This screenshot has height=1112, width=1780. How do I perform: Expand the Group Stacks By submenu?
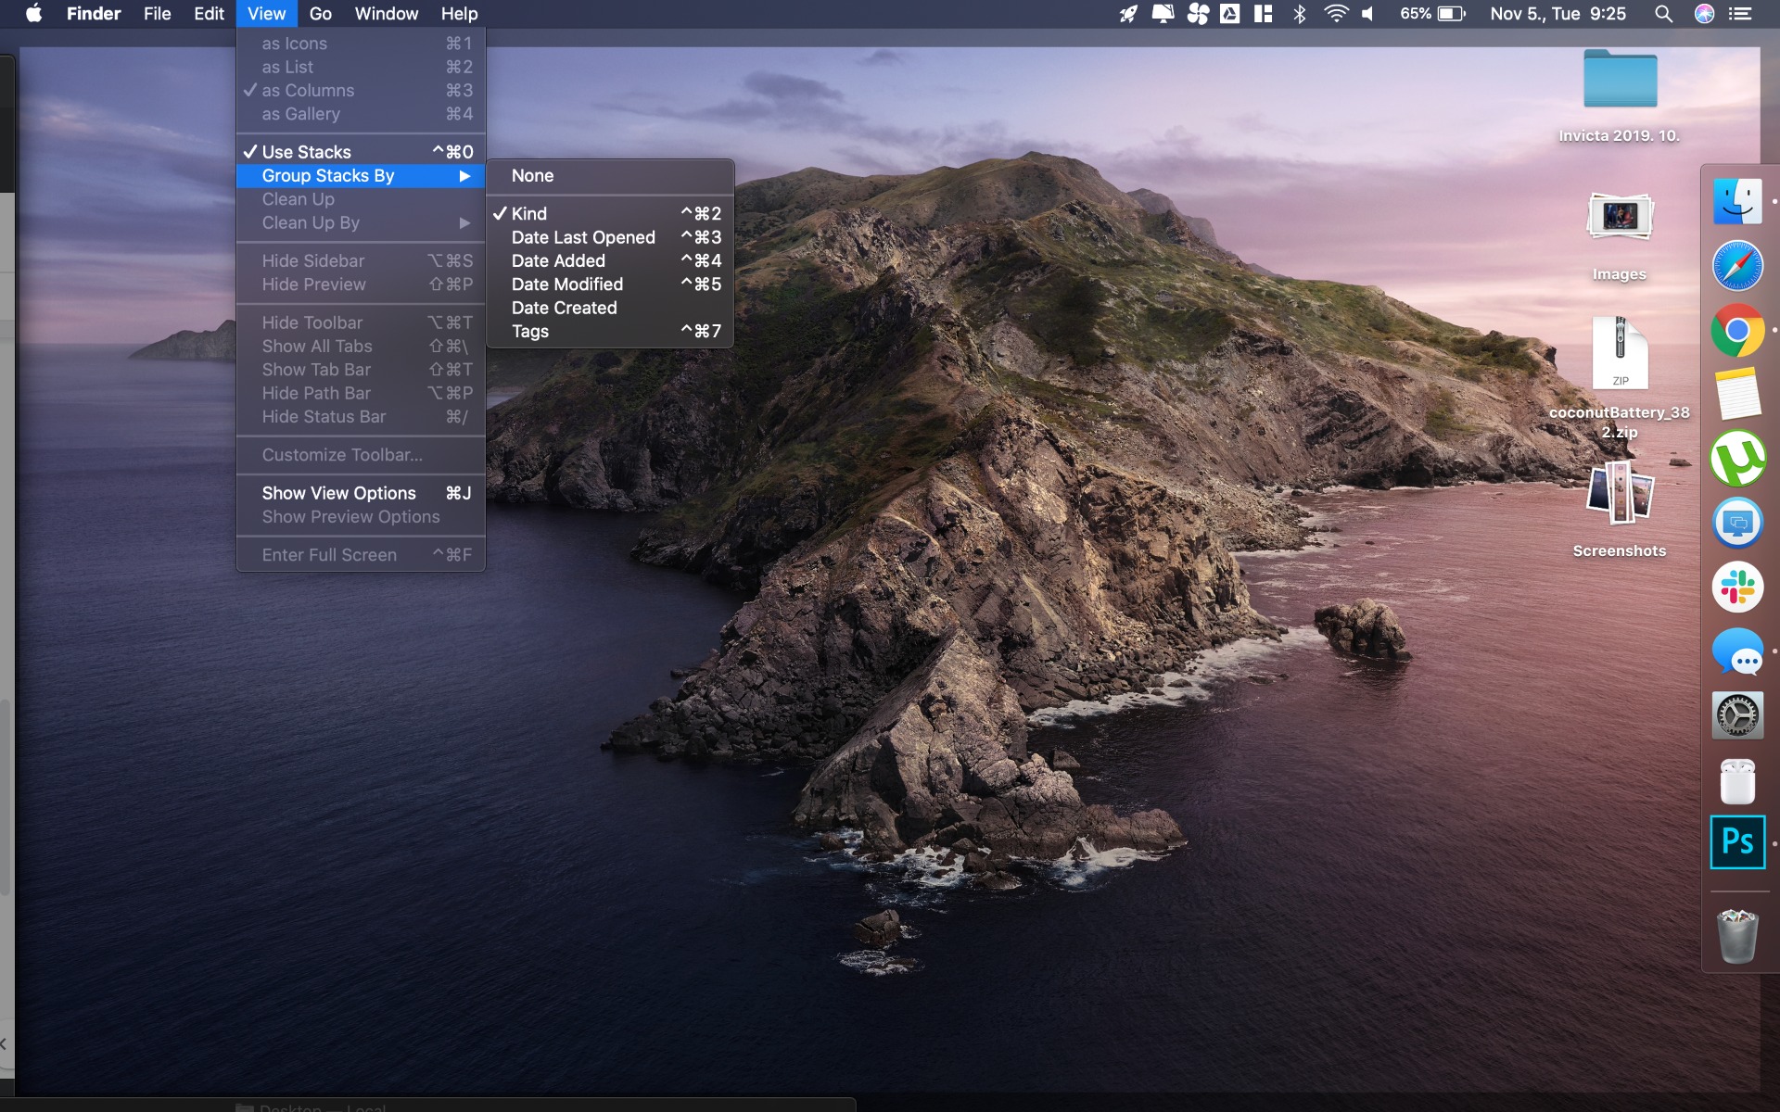pos(361,176)
